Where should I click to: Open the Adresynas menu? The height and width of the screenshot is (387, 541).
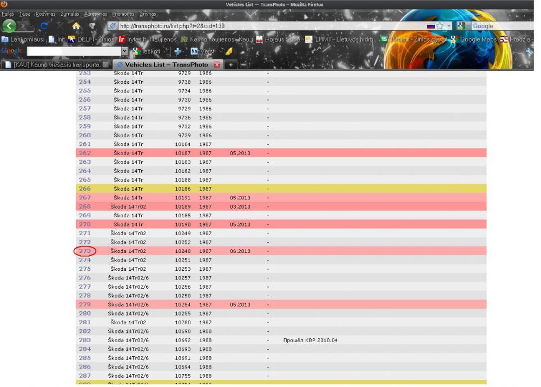[95, 14]
